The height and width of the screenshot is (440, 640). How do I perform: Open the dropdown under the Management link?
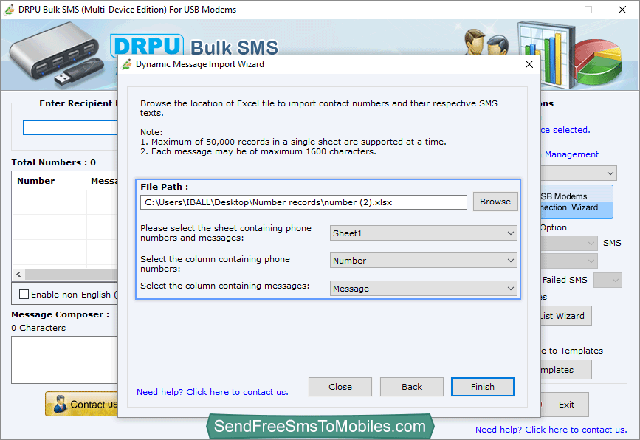[x=579, y=173]
